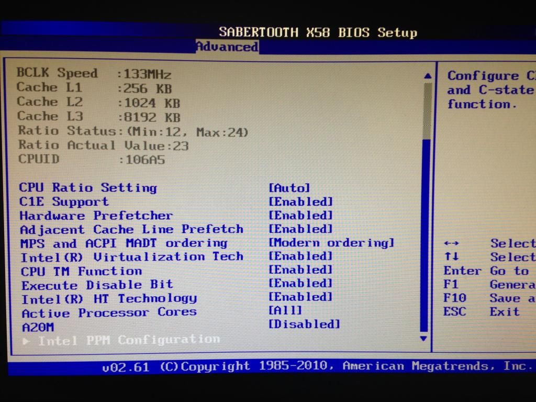Select Intel(R) HT Technology label
The image size is (536, 402).
(x=109, y=299)
